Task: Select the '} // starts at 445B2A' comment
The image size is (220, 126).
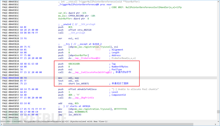Action: click(x=77, y=106)
